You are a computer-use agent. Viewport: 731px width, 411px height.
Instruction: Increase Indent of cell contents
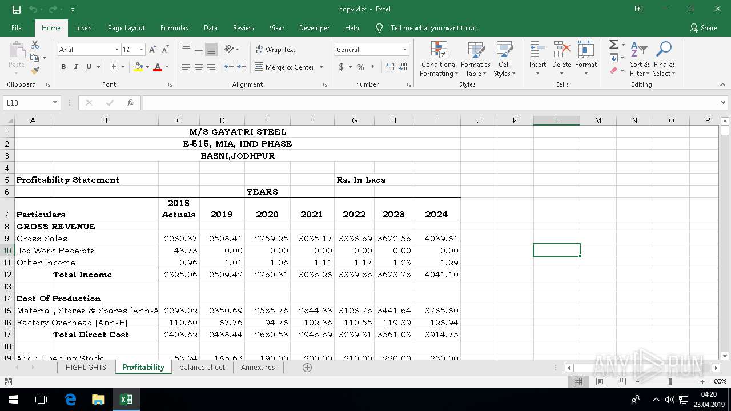(242, 67)
